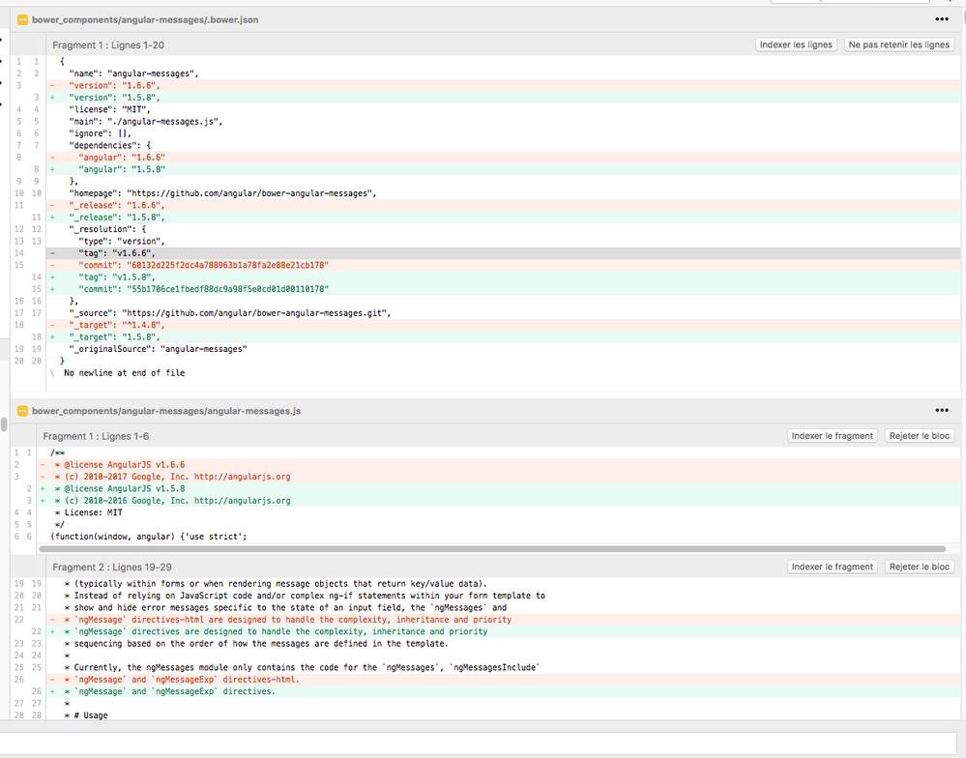Select the added line "_target": "1.5.8"
966x758 pixels.
503,337
